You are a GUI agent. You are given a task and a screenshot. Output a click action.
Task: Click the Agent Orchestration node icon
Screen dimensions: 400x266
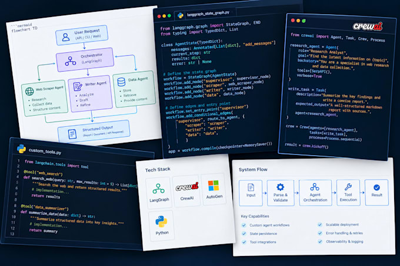(x=315, y=187)
